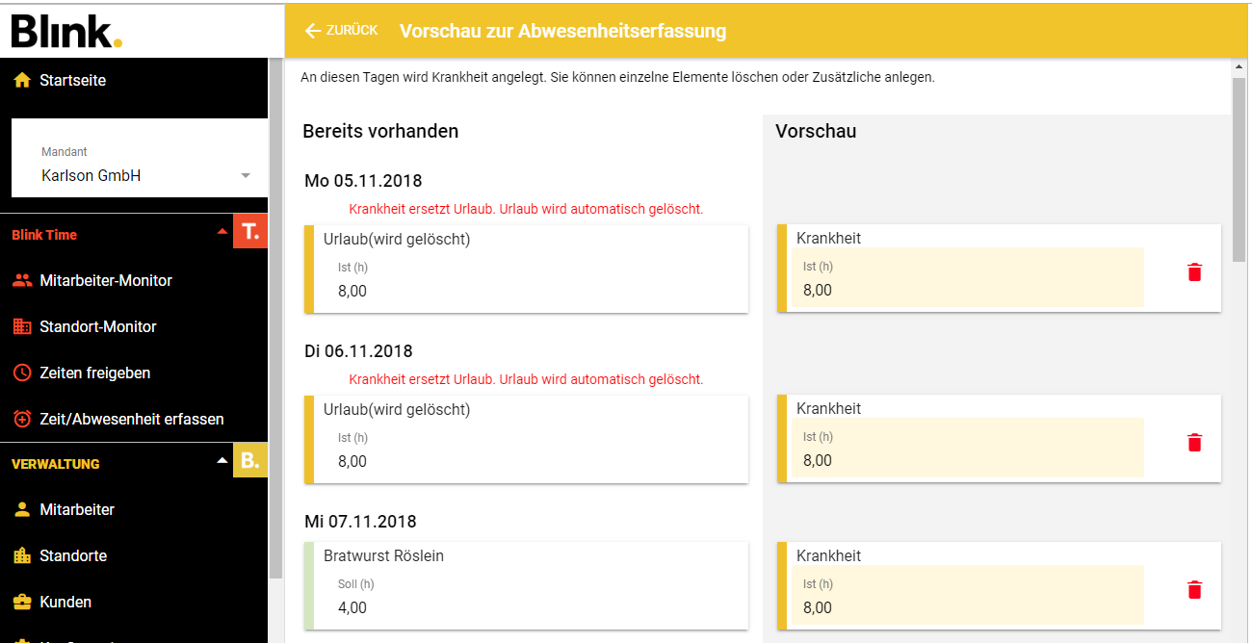
Task: Click the Kunden briefcase icon
Action: click(22, 603)
